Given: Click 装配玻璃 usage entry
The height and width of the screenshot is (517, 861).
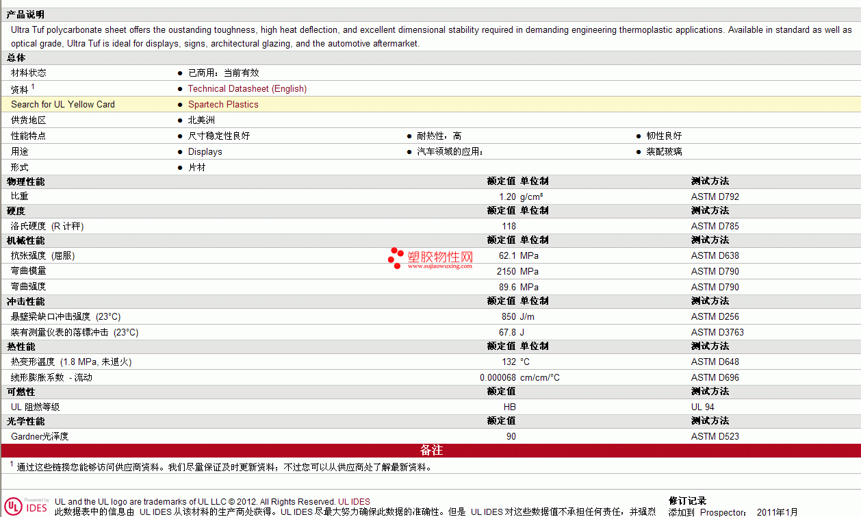Looking at the screenshot, I should 664,151.
